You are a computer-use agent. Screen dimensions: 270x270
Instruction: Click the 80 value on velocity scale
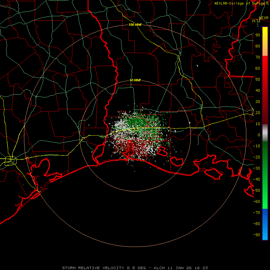[258, 46]
